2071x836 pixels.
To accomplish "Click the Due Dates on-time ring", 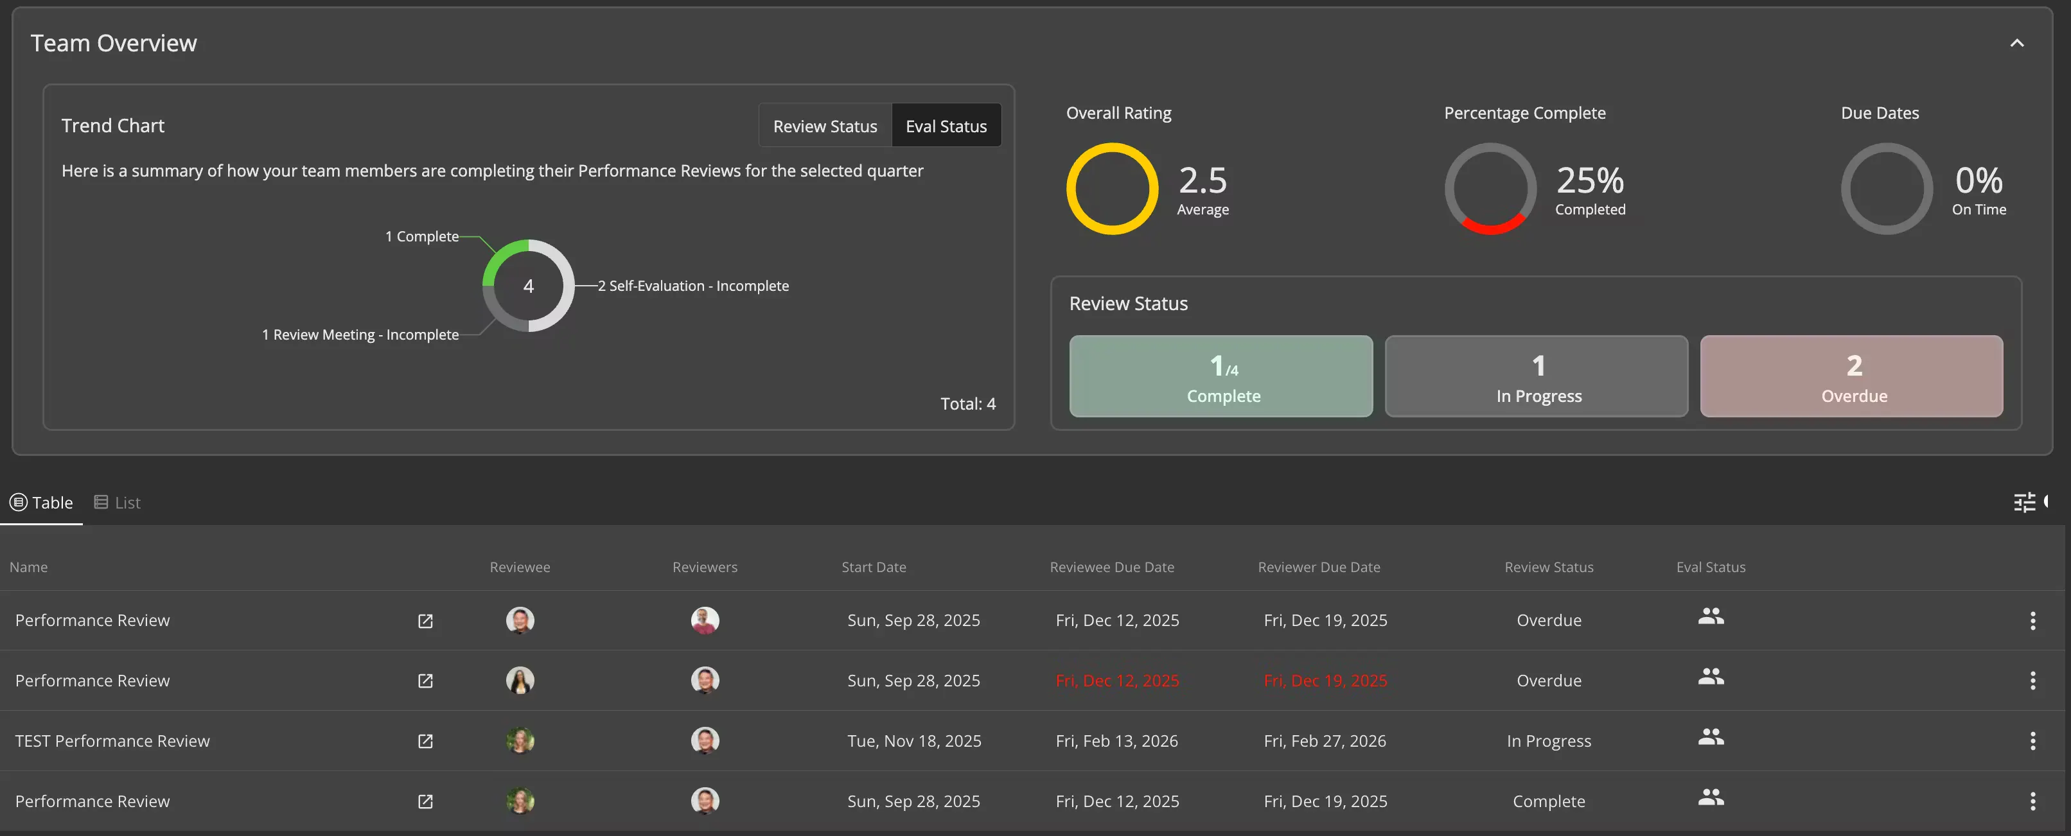I will tap(1887, 189).
